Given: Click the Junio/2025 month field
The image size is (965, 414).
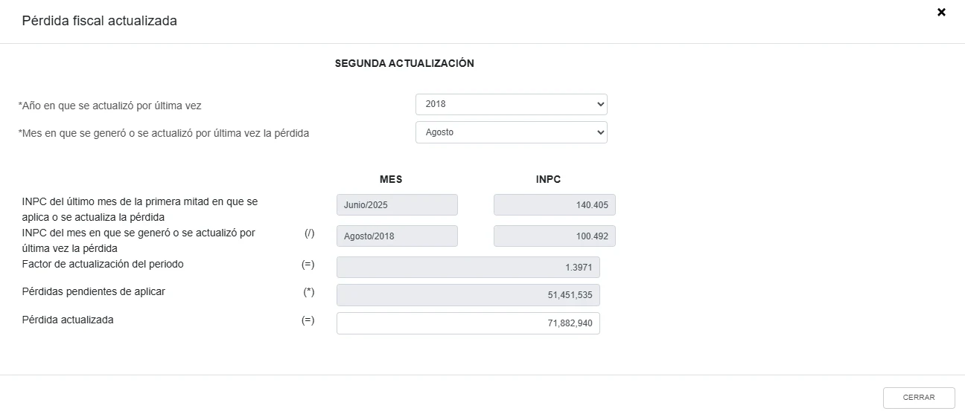Looking at the screenshot, I should coord(397,205).
